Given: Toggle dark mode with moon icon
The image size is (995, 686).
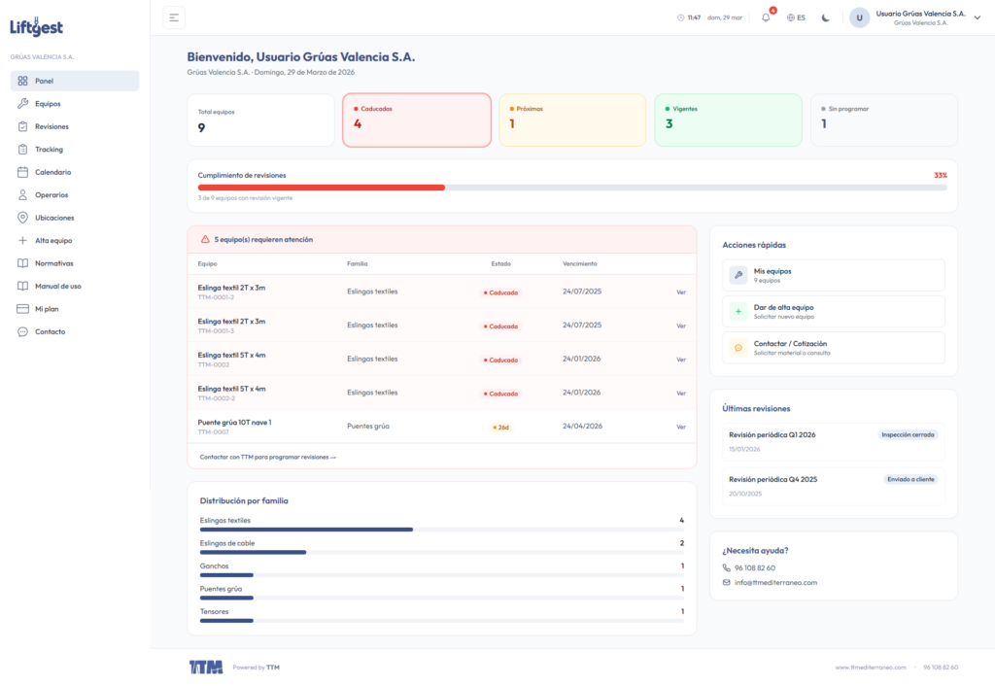Looking at the screenshot, I should pyautogui.click(x=826, y=17).
